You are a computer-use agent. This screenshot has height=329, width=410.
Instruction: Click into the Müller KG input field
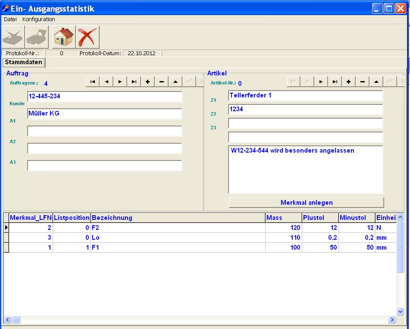104,114
